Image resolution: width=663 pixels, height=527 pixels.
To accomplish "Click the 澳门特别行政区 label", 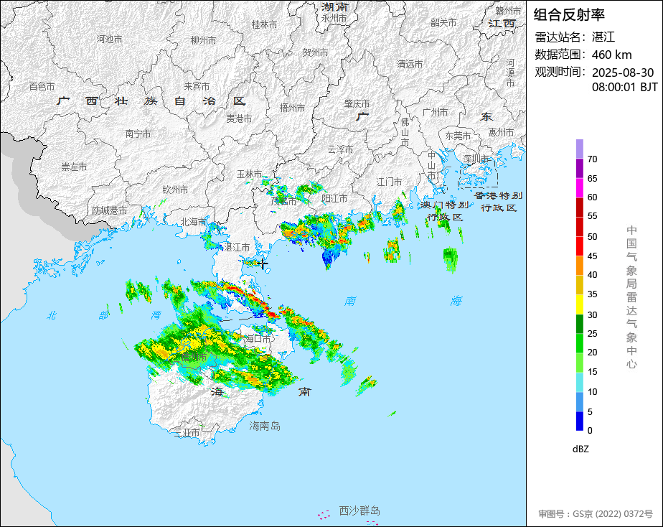I will [445, 210].
